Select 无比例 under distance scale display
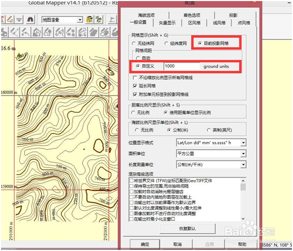The width and height of the screenshot is (293, 251). pyautogui.click(x=133, y=112)
